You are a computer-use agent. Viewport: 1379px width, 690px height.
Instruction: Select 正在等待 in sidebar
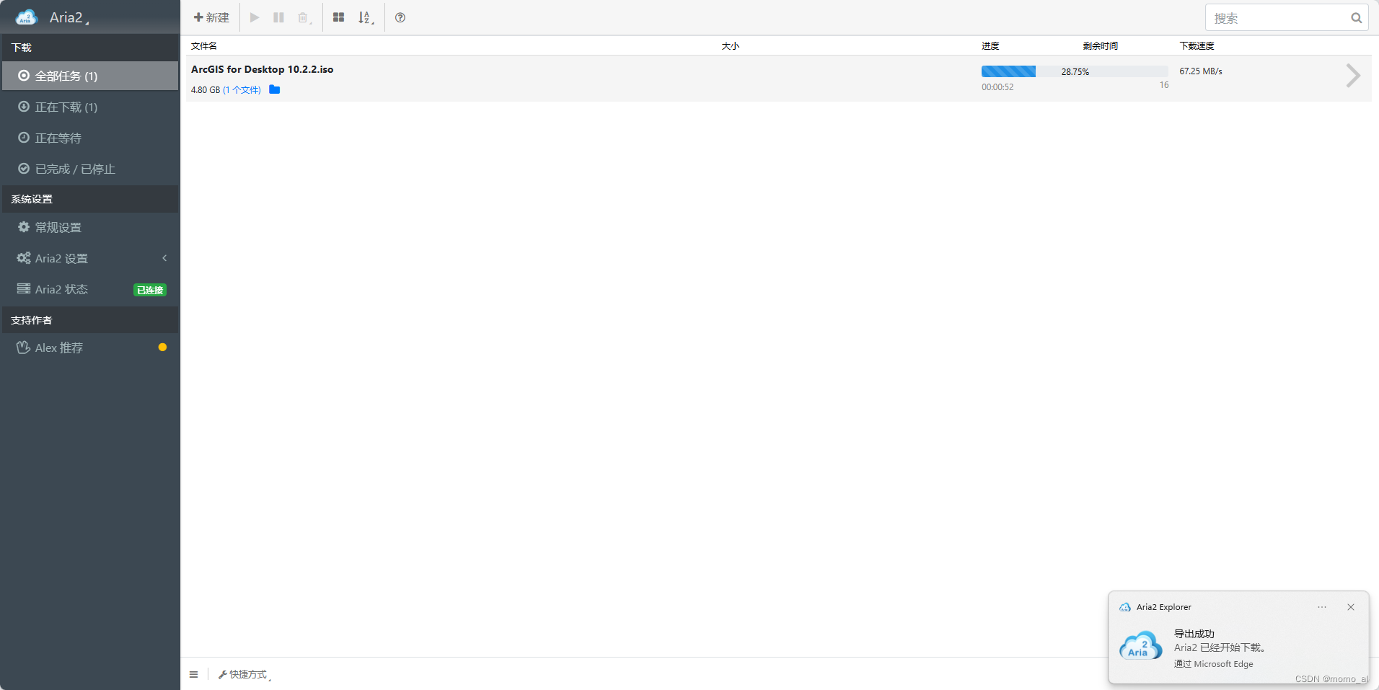coord(90,138)
